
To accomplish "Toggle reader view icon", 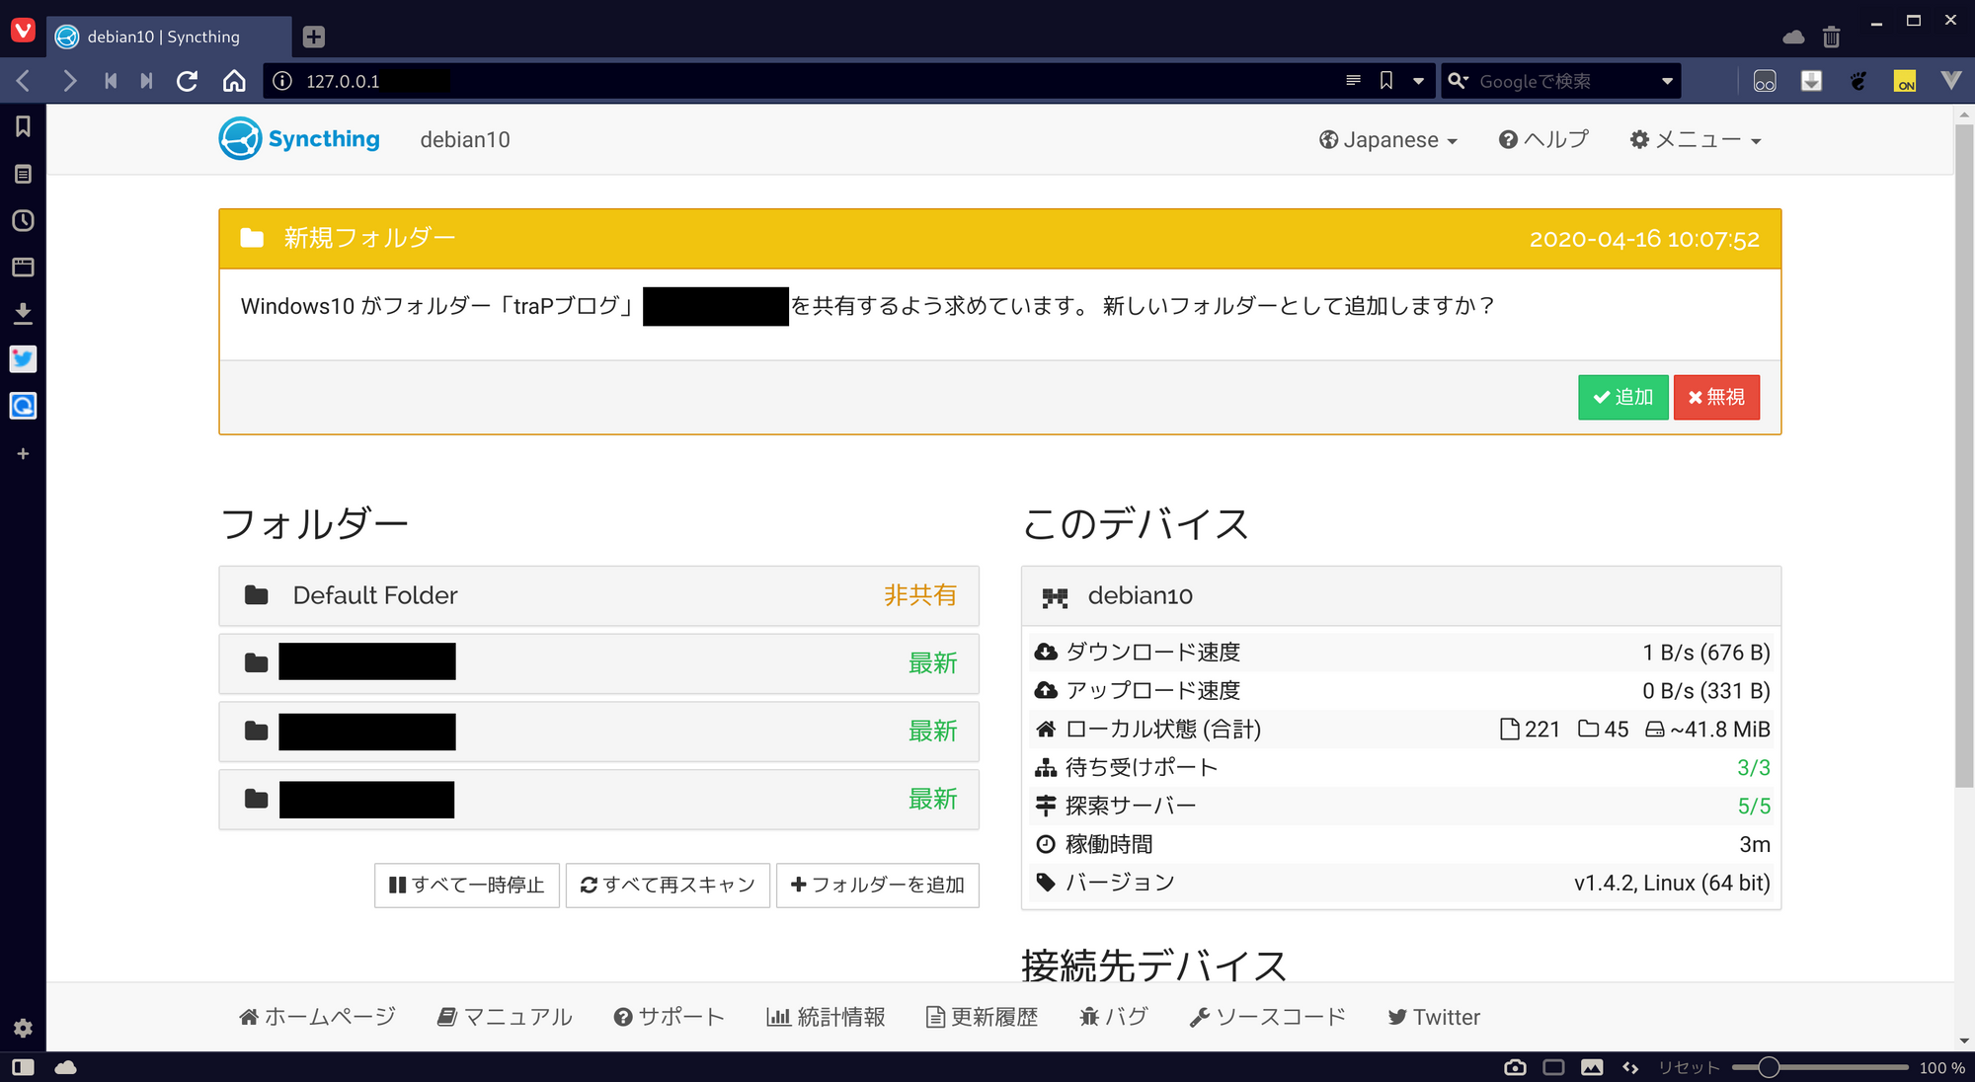I will (1353, 81).
